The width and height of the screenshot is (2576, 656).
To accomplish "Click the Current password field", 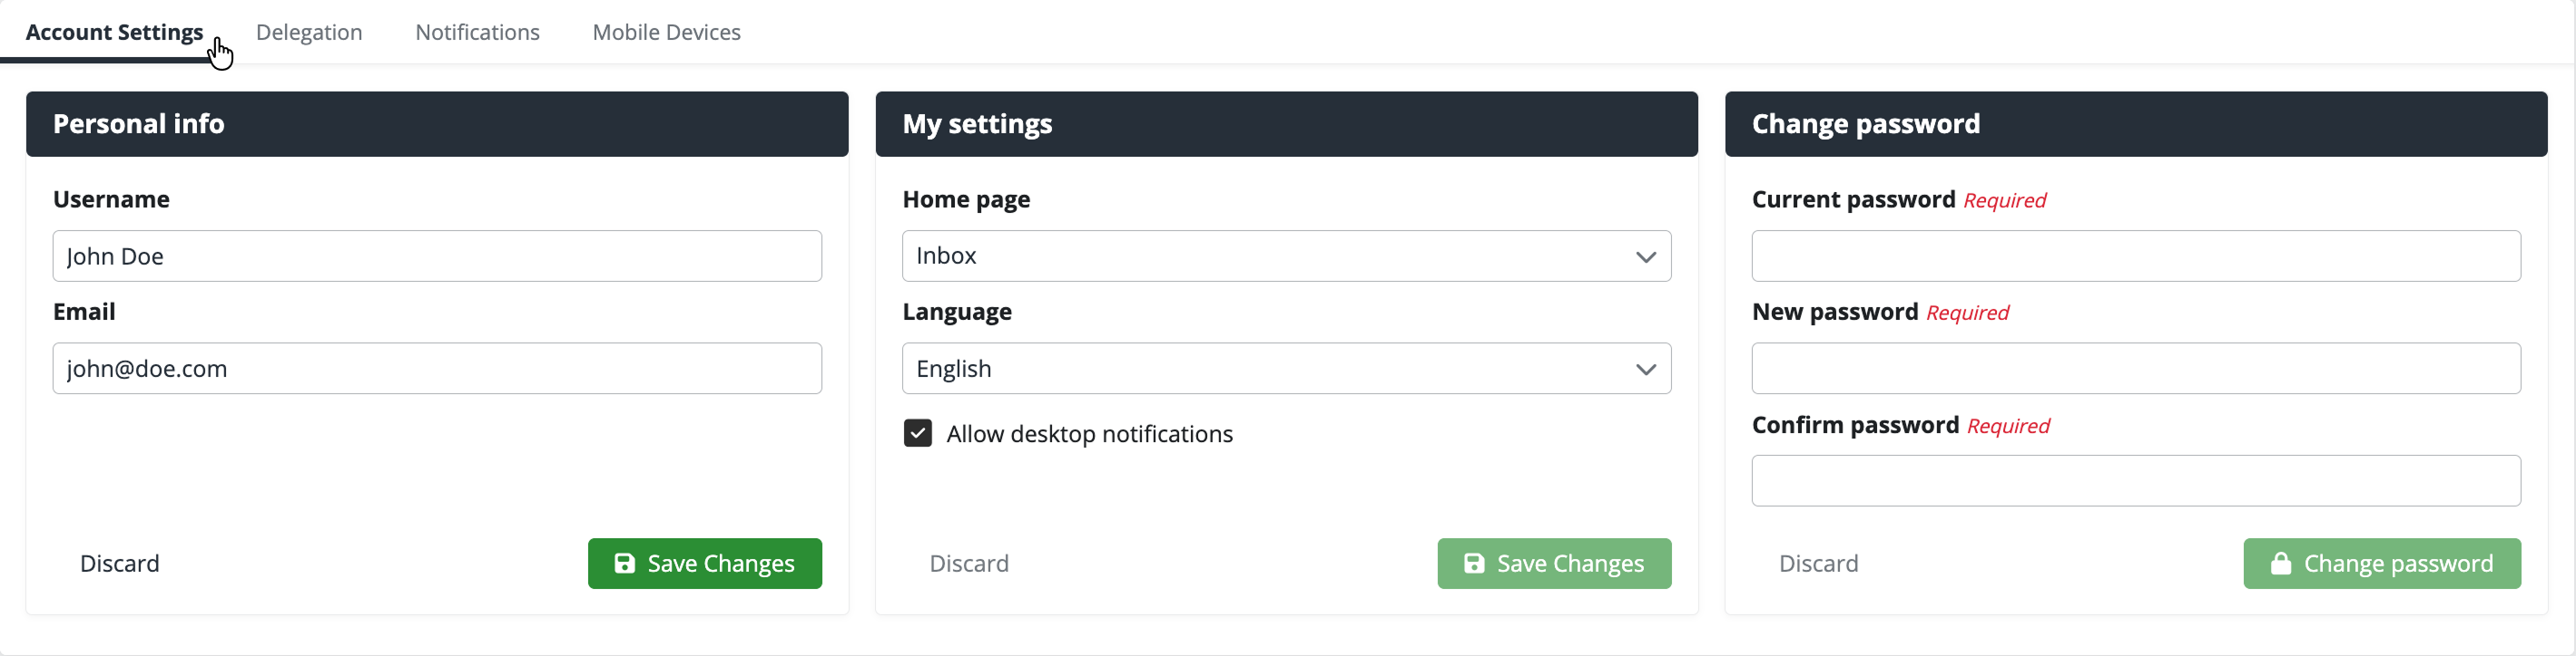I will point(2135,256).
